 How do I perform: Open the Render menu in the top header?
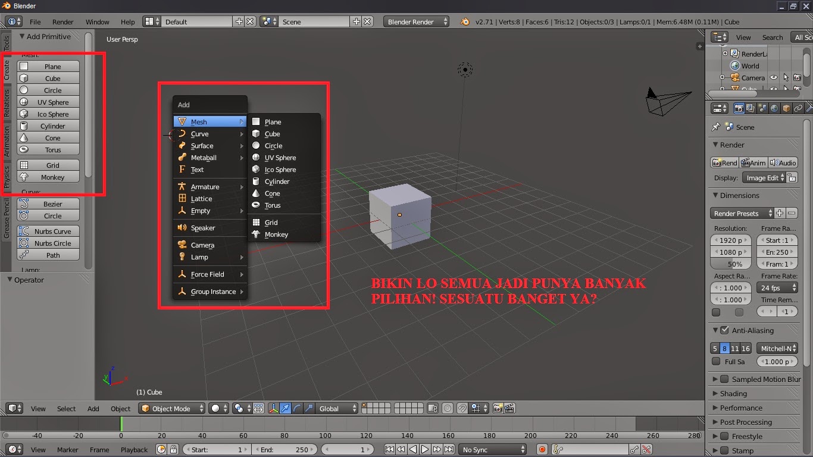tap(62, 21)
